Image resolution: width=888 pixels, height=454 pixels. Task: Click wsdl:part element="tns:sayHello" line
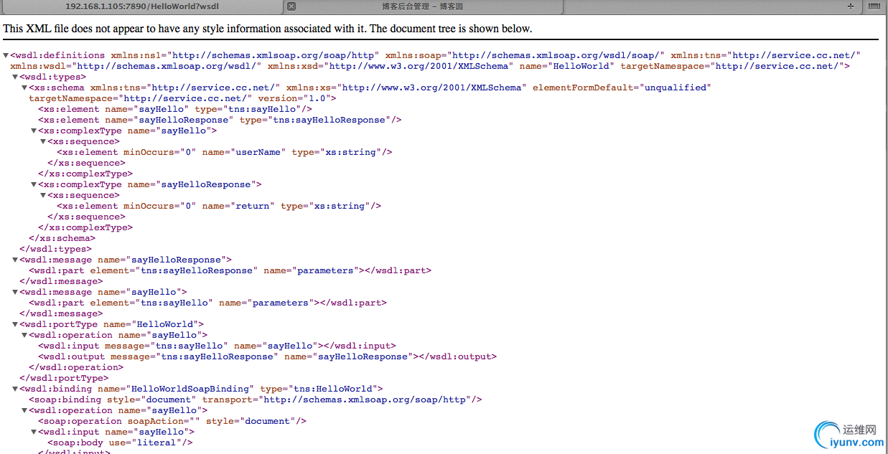pyautogui.click(x=207, y=303)
